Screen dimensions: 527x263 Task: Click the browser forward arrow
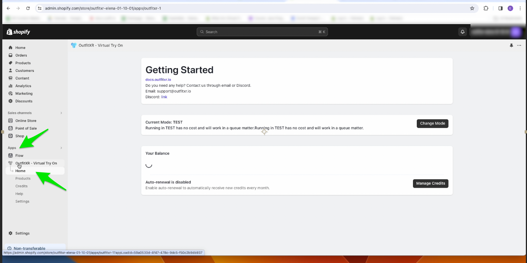18,8
